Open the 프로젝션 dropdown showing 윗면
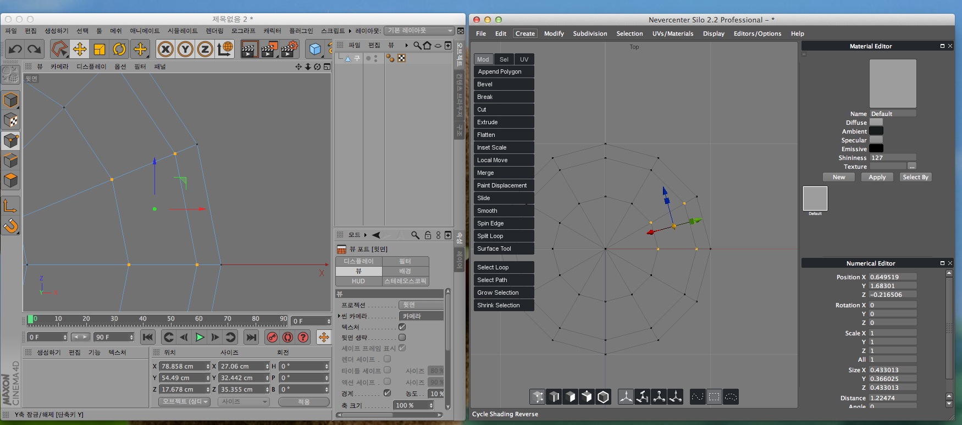The width and height of the screenshot is (962, 425). (421, 305)
